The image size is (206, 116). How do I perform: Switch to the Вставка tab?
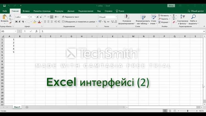tap(26, 11)
